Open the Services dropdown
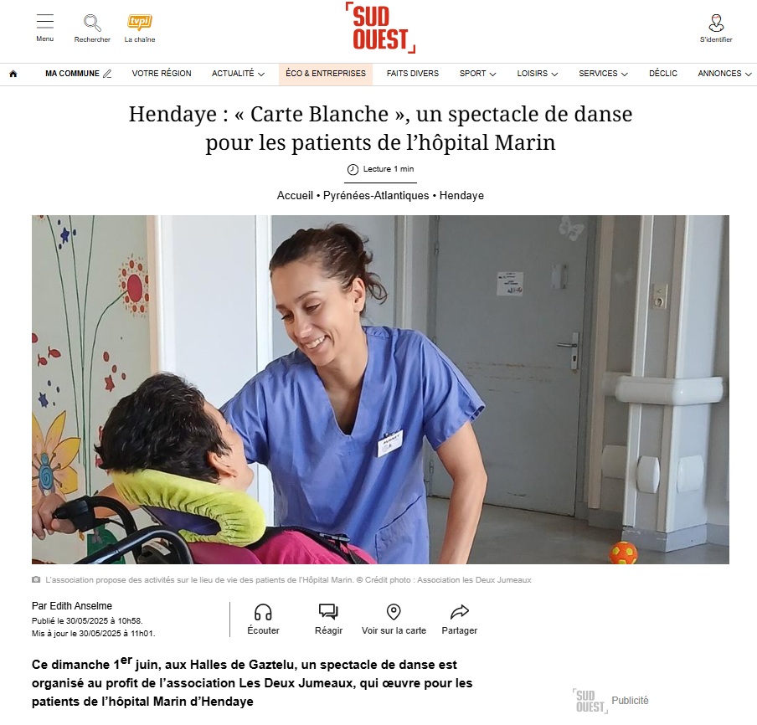The height and width of the screenshot is (725, 757). (603, 74)
